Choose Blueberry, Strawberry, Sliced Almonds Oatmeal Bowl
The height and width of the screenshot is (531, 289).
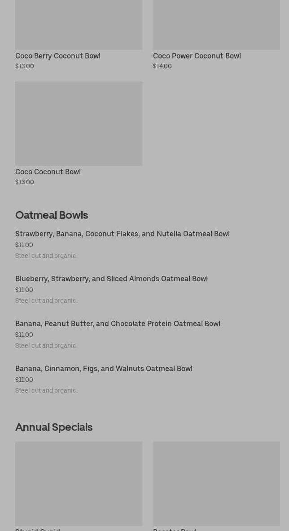click(111, 279)
